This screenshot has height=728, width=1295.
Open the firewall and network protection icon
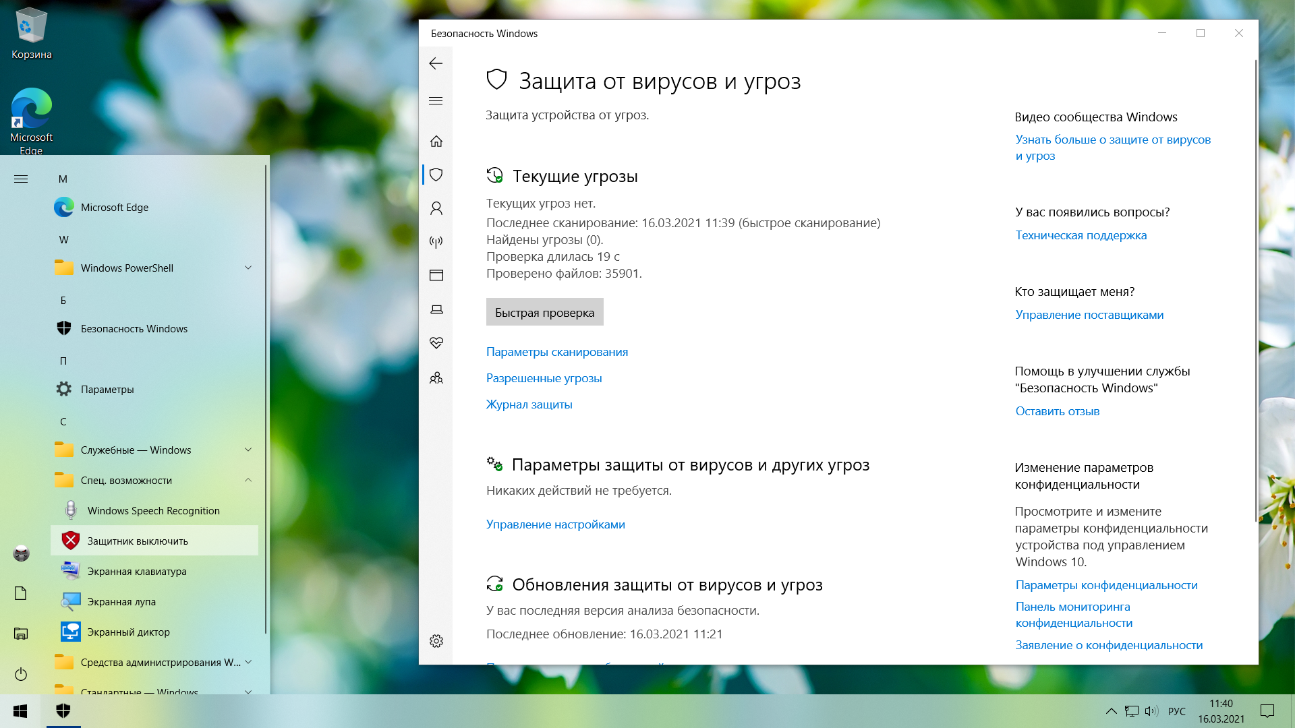[436, 242]
